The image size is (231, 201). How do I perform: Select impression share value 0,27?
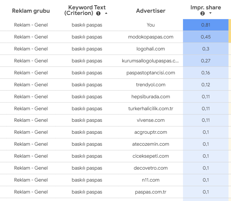coord(206,61)
